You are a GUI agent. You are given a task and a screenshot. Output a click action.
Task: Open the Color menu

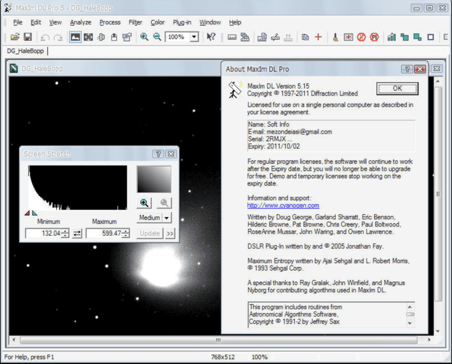tap(158, 22)
